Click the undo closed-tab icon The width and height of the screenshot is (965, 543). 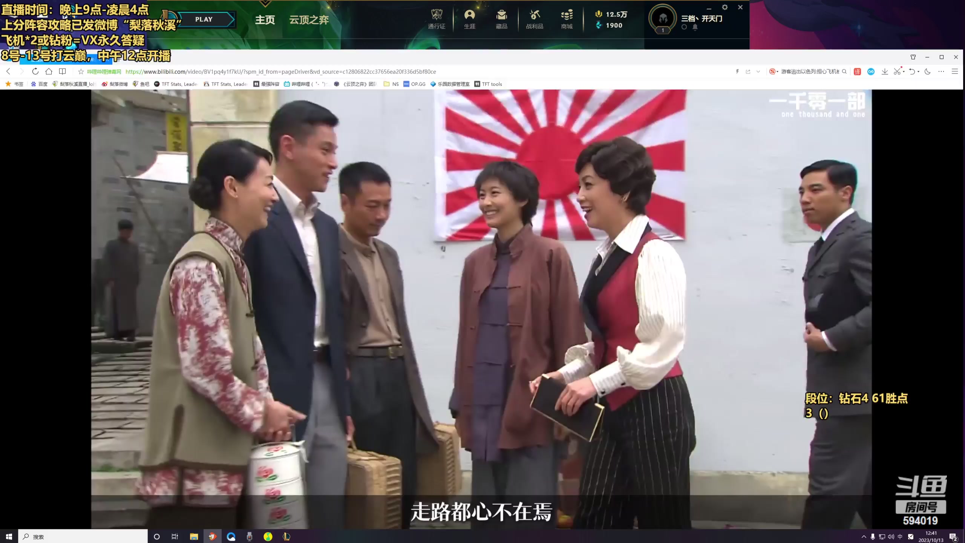coord(912,72)
